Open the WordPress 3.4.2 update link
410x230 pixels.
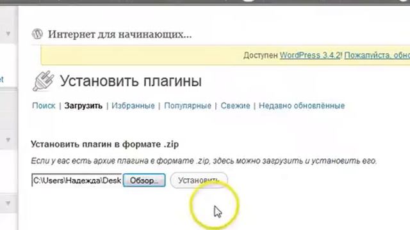pyautogui.click(x=310, y=56)
